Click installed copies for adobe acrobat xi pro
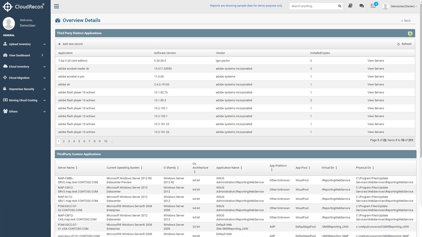The height and width of the screenshot is (237, 422). point(311,77)
